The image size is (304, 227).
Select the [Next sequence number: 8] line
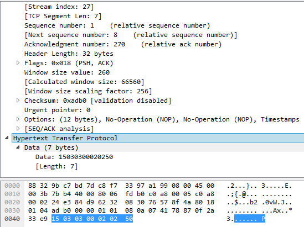[x=131, y=35]
